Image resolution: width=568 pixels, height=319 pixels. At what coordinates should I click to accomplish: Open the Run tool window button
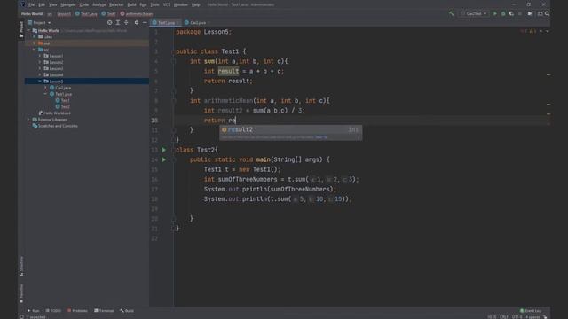point(34,311)
